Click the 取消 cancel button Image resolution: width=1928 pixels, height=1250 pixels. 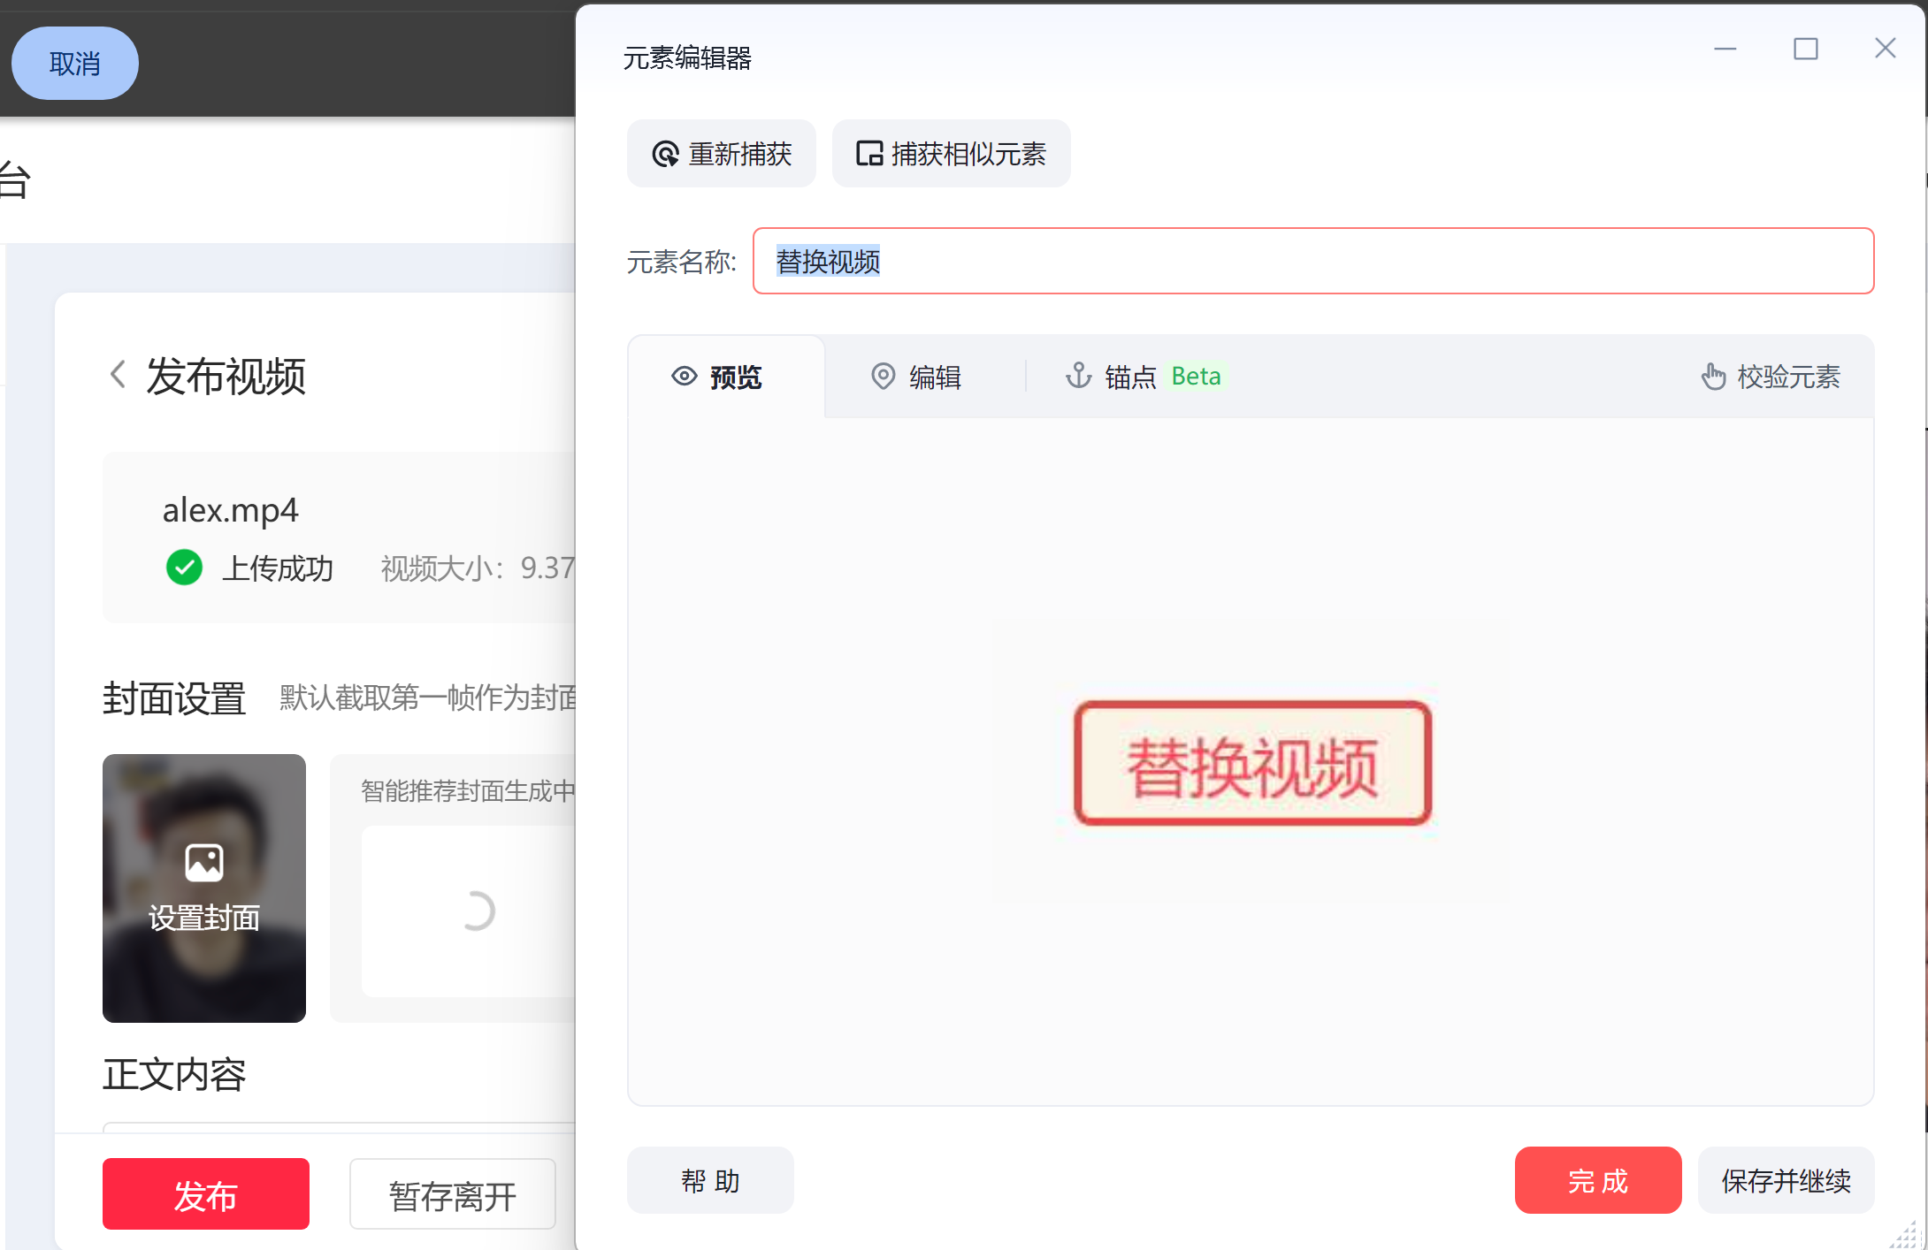click(74, 62)
